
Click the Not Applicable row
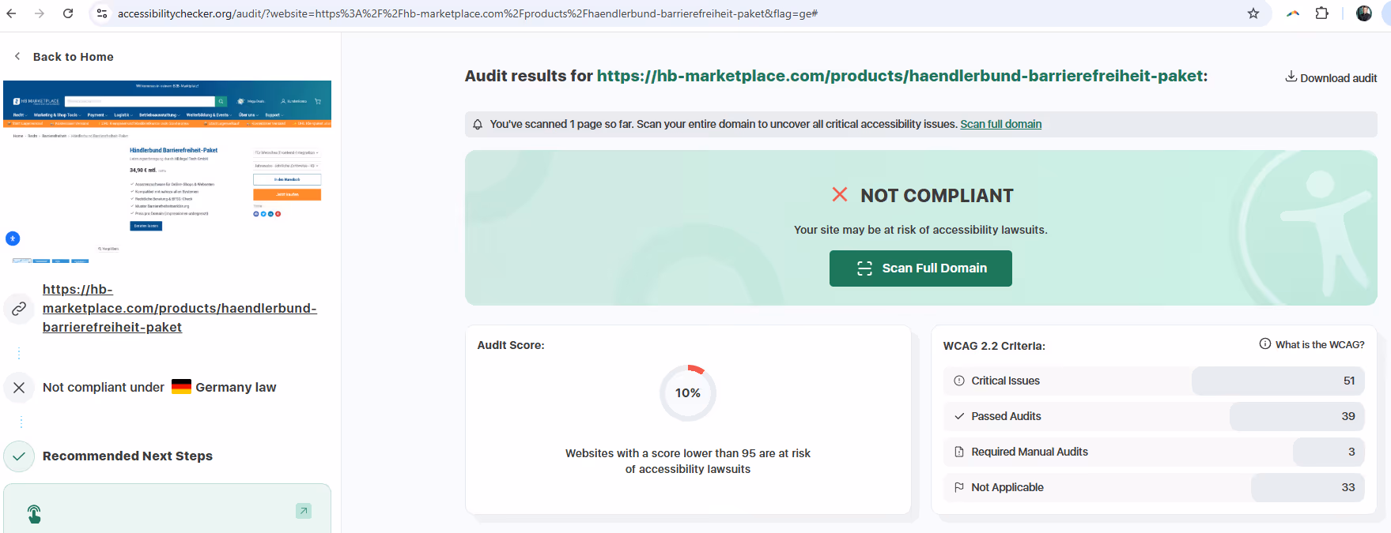click(x=1154, y=487)
